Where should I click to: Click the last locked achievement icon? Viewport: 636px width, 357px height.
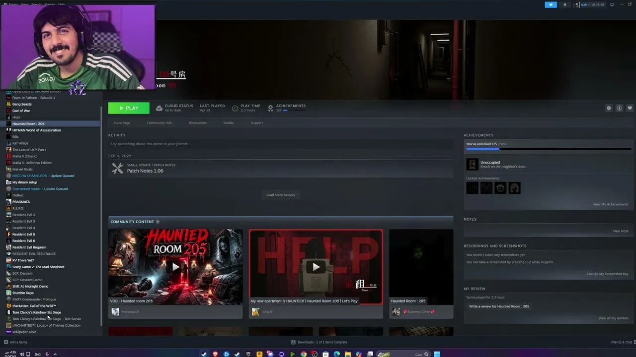coord(514,188)
